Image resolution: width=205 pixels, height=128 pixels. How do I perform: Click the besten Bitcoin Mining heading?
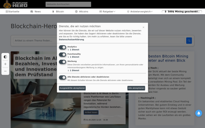[x=168, y=58]
